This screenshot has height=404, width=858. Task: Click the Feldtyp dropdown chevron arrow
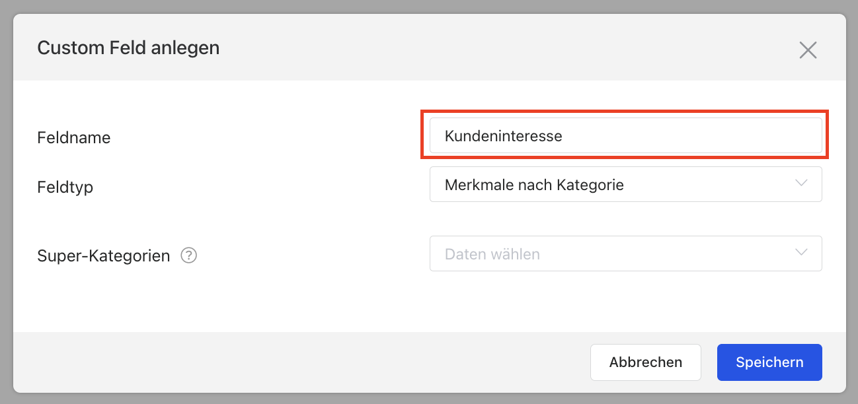(801, 183)
